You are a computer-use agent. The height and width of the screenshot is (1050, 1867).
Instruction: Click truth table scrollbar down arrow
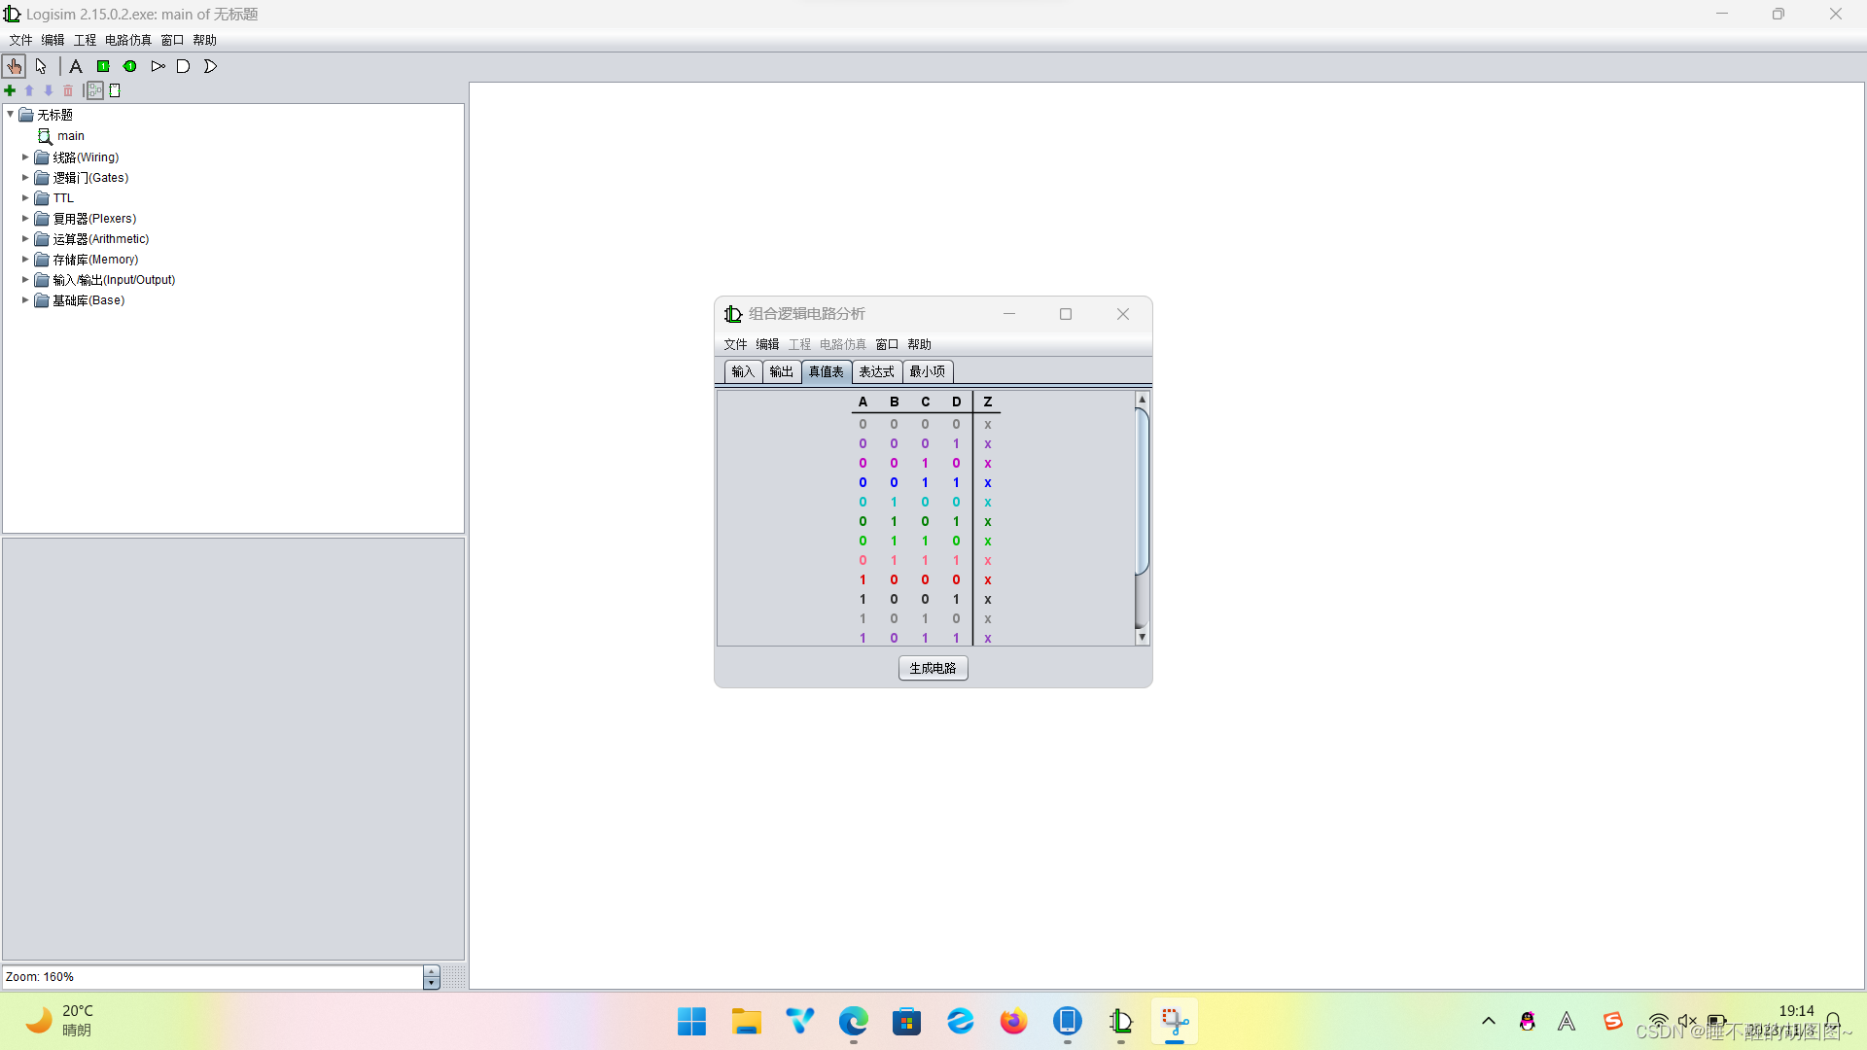[1142, 638]
